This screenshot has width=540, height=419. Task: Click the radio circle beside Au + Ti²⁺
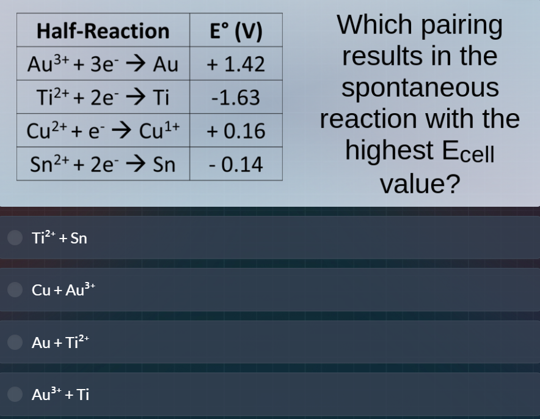tap(14, 342)
